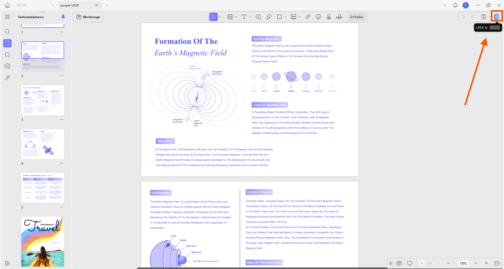Viewport: 504px width, 269px height.
Task: Show the page thumbnails panel icon
Action: [7, 43]
